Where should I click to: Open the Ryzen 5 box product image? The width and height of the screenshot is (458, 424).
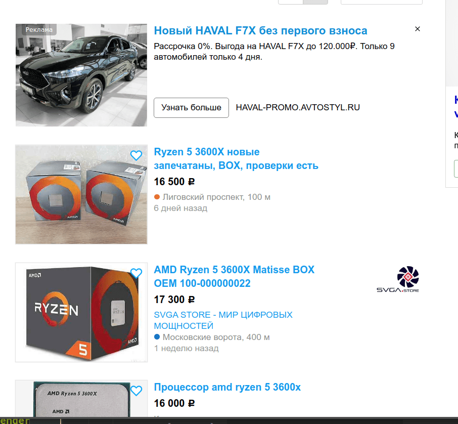[81, 312]
